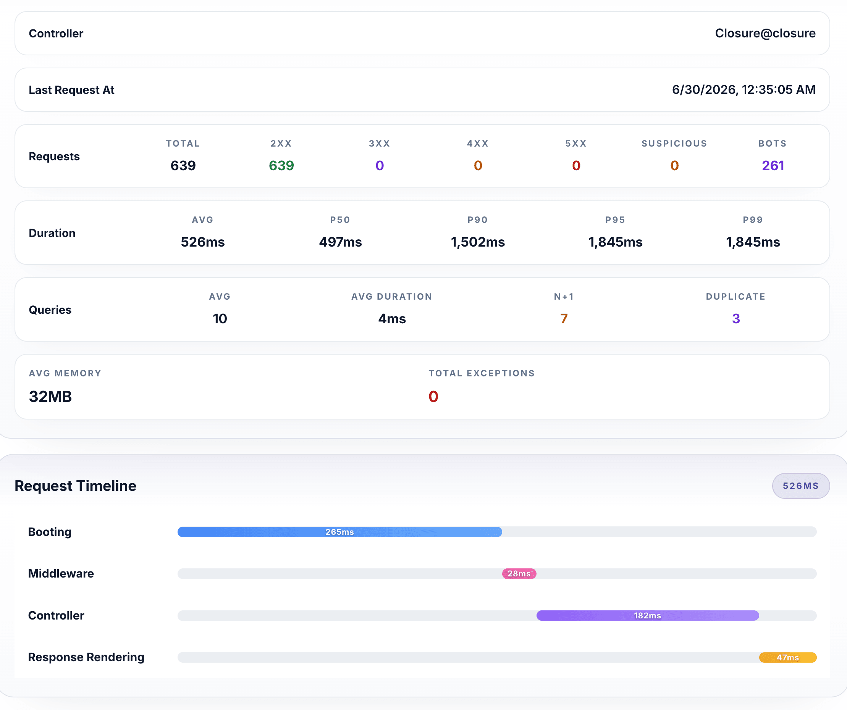The height and width of the screenshot is (710, 847).
Task: Click the total requests value 639
Action: (183, 165)
